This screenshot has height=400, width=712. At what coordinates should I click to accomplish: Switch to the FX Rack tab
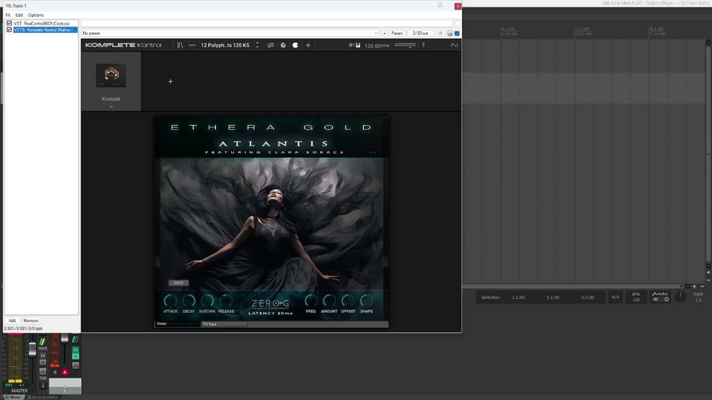(x=224, y=324)
